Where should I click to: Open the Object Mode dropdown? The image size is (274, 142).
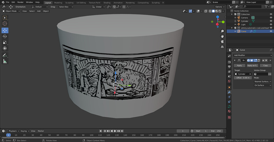pyautogui.click(x=11, y=11)
